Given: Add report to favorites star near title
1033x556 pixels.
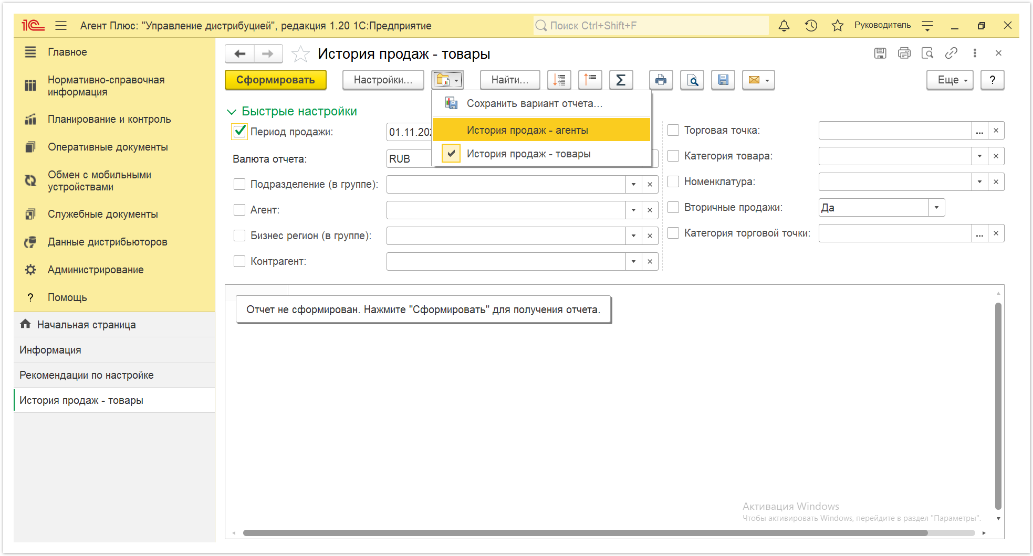Looking at the screenshot, I should [300, 54].
